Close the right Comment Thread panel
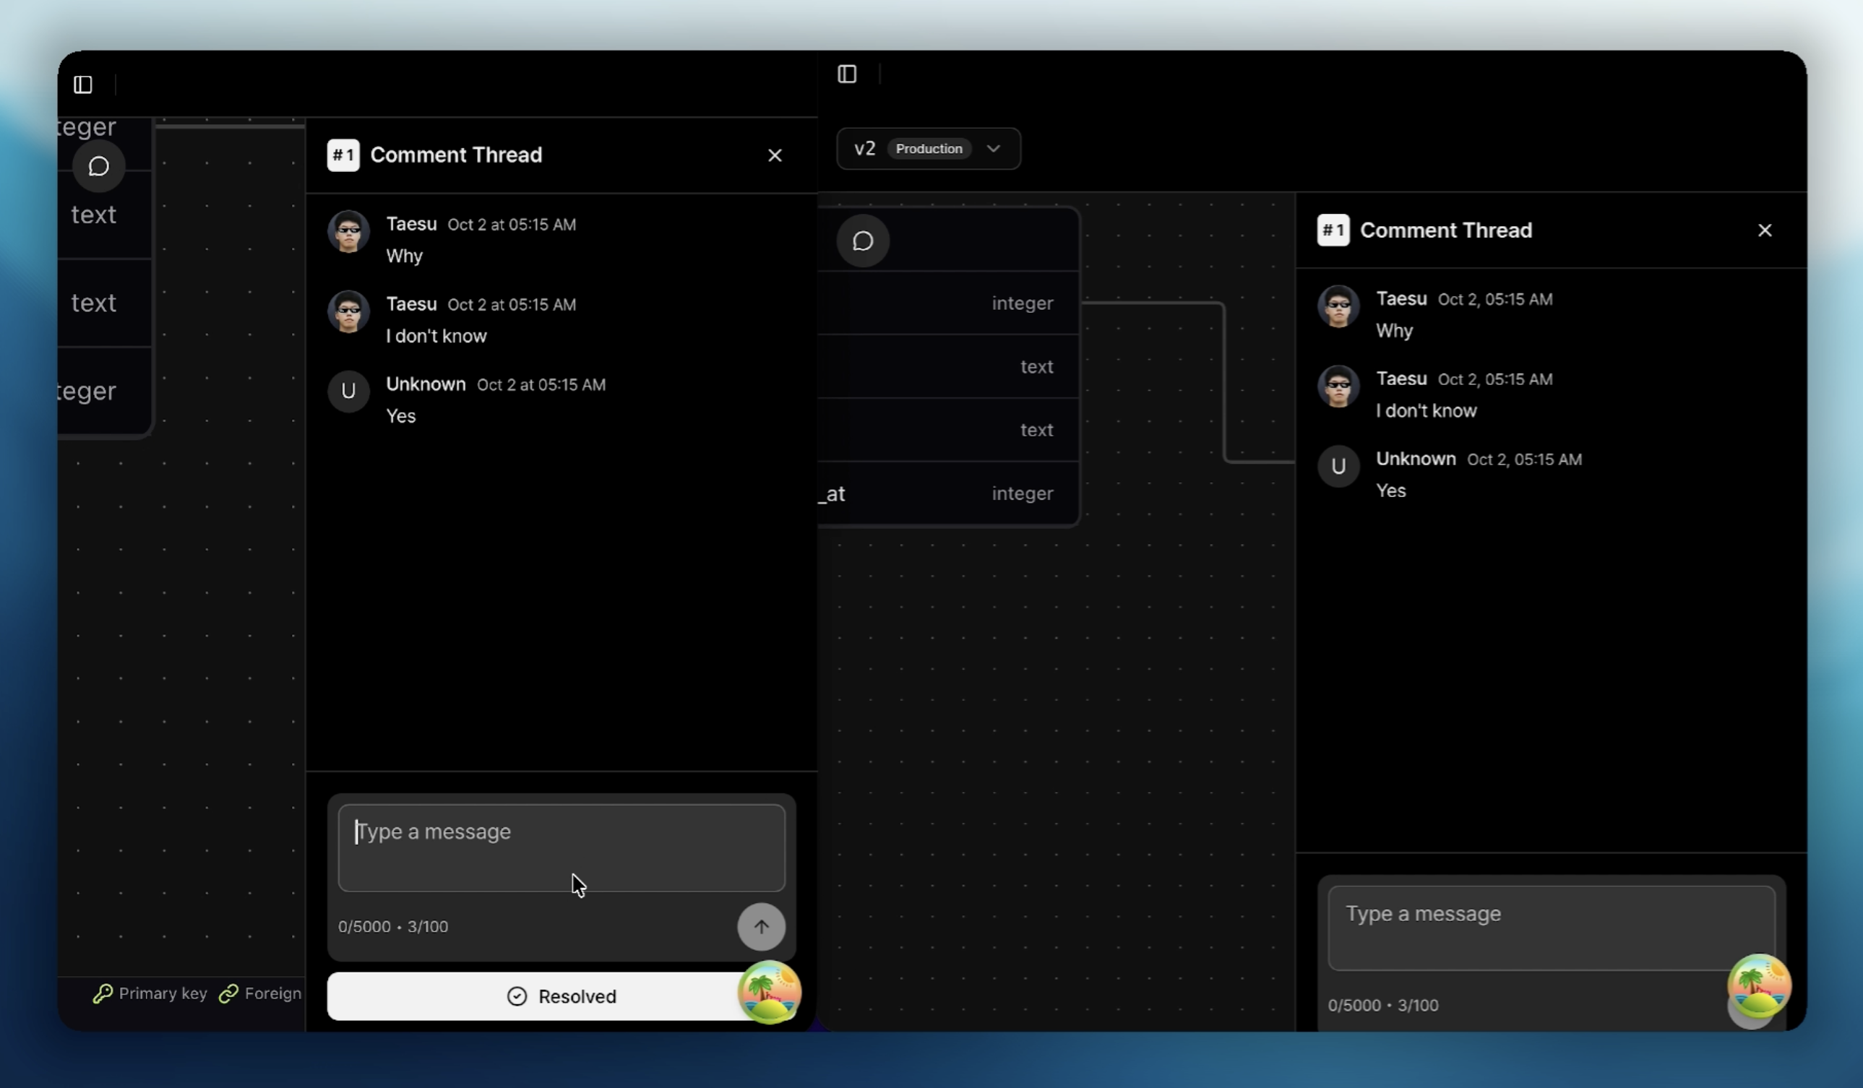Image resolution: width=1863 pixels, height=1088 pixels. click(1764, 230)
